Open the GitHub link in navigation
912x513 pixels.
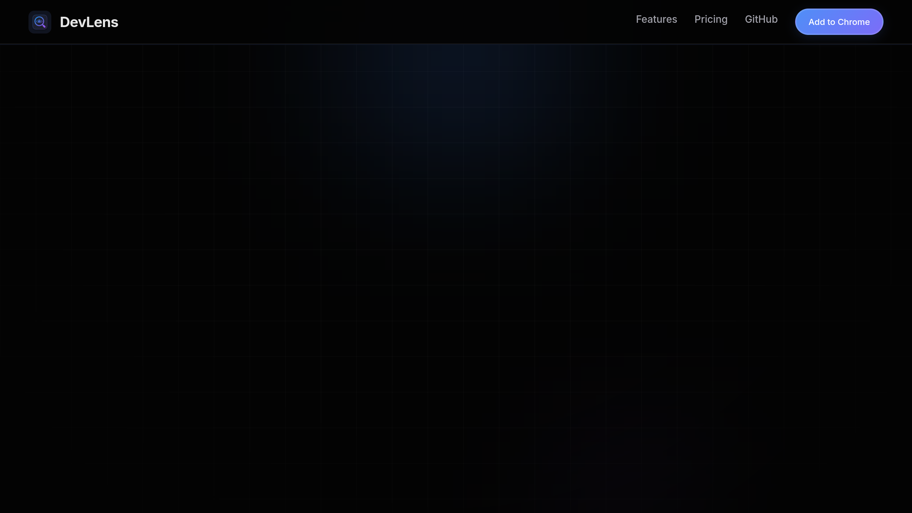[x=761, y=19]
